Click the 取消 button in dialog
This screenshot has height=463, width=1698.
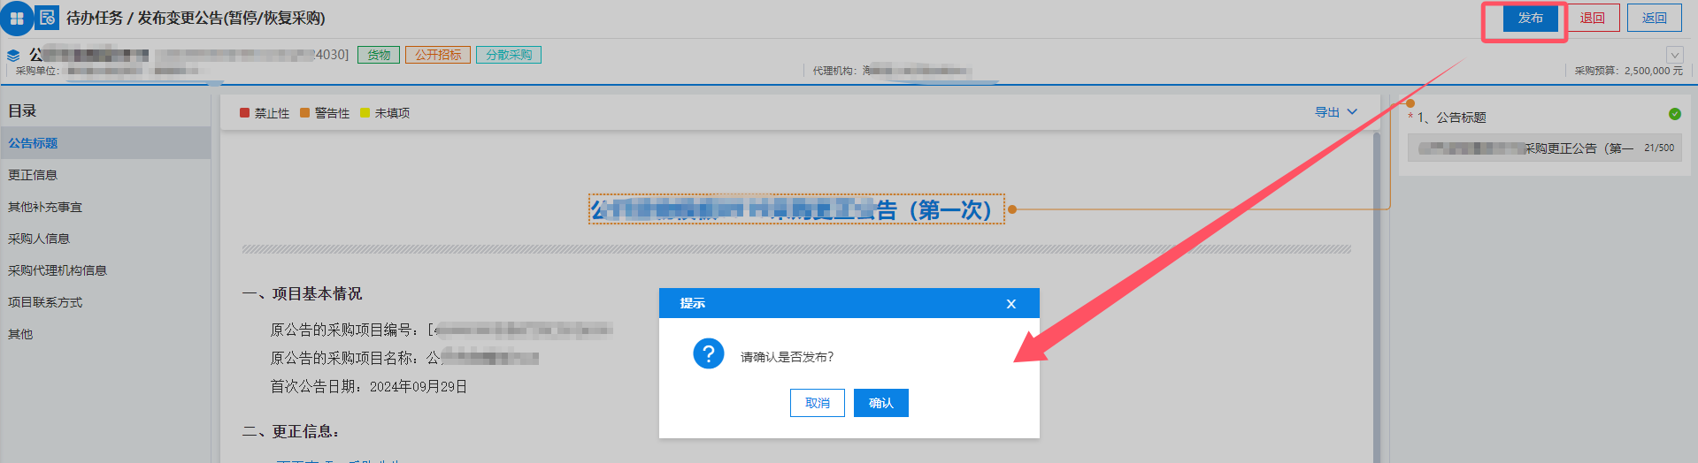click(818, 403)
